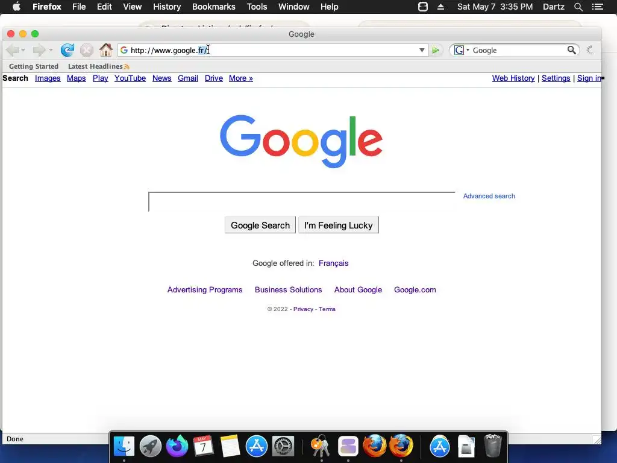The width and height of the screenshot is (617, 463).
Task: Open the document stack in Dock
Action: (x=466, y=446)
